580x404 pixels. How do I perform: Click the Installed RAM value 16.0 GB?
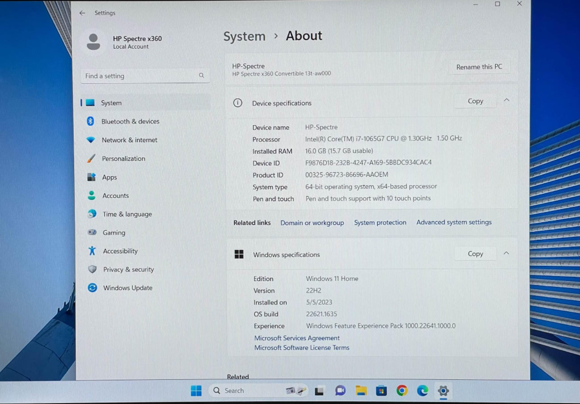[339, 151]
